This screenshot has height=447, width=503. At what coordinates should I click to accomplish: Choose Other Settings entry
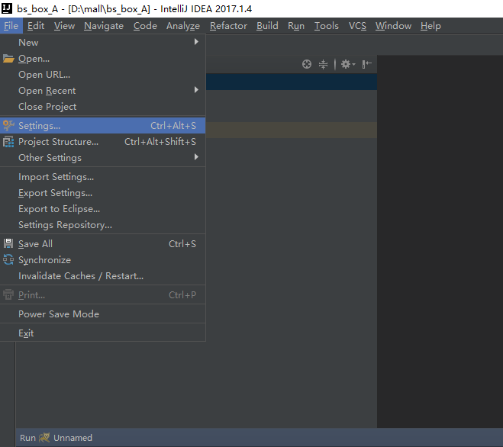coord(102,157)
